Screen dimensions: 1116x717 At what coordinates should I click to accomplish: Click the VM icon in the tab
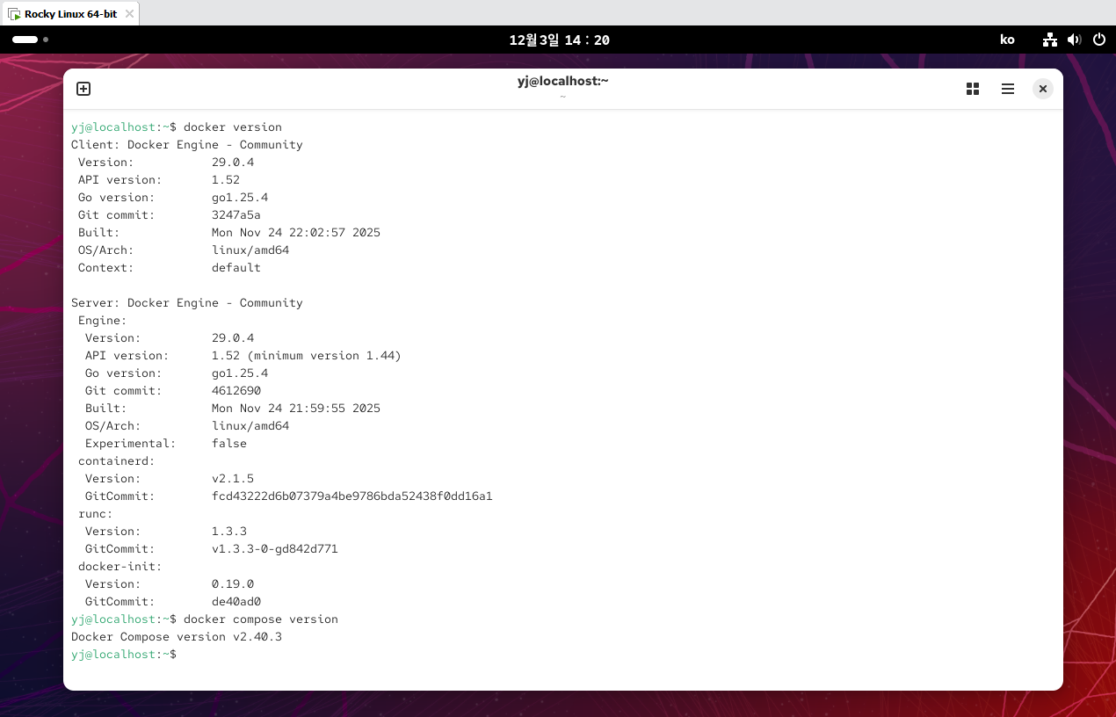[x=15, y=14]
